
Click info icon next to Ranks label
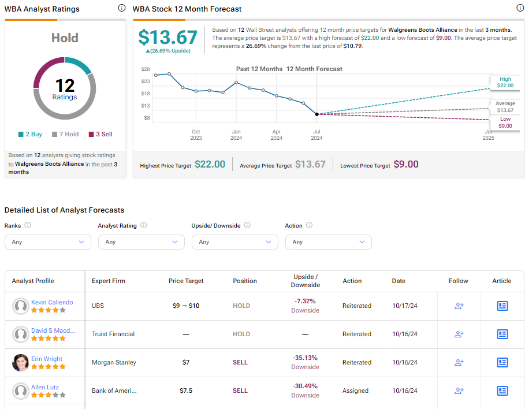(28, 225)
